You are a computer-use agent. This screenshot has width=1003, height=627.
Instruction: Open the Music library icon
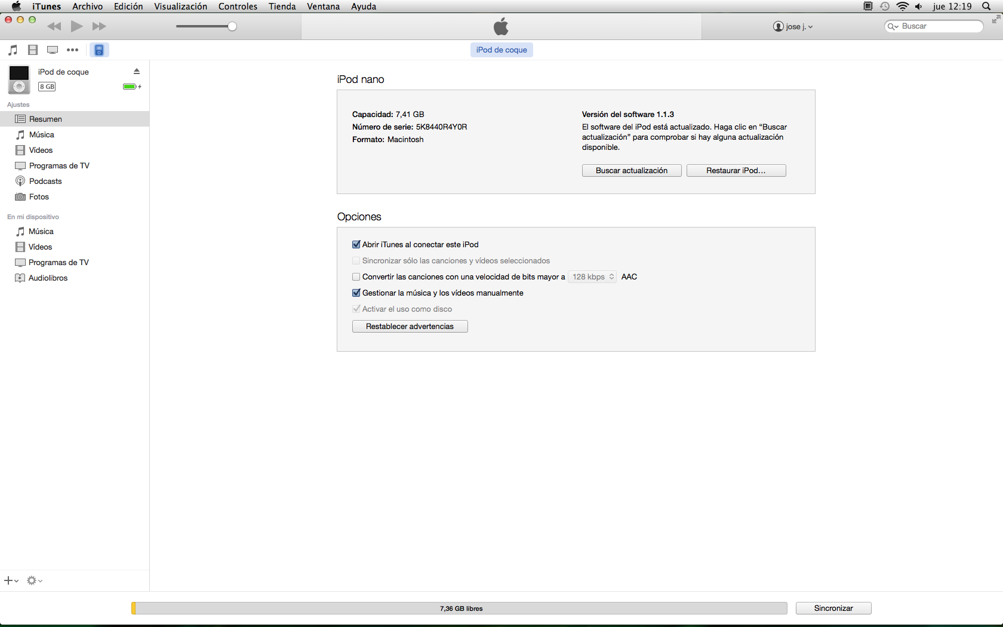[13, 50]
